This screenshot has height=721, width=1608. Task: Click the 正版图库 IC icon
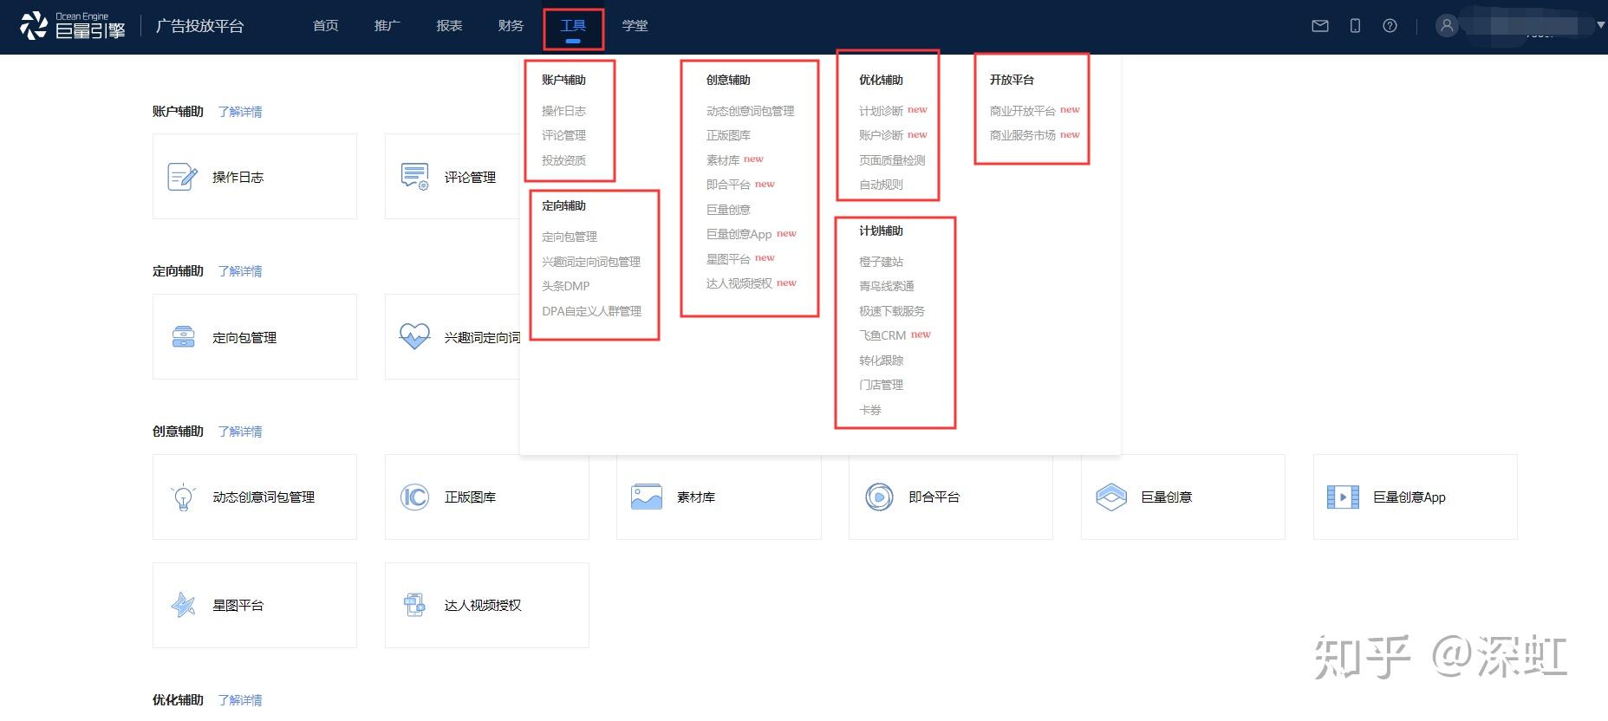[x=414, y=497]
